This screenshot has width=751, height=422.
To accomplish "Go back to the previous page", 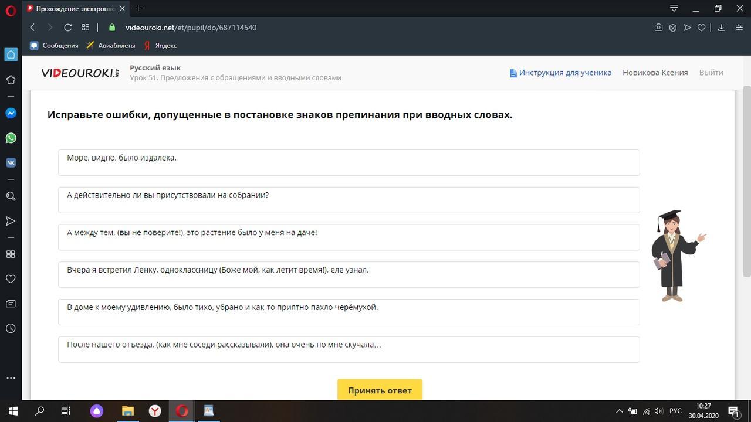I will click(32, 28).
